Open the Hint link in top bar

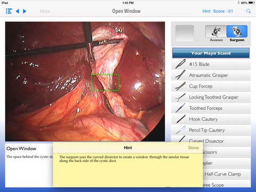coord(206,11)
